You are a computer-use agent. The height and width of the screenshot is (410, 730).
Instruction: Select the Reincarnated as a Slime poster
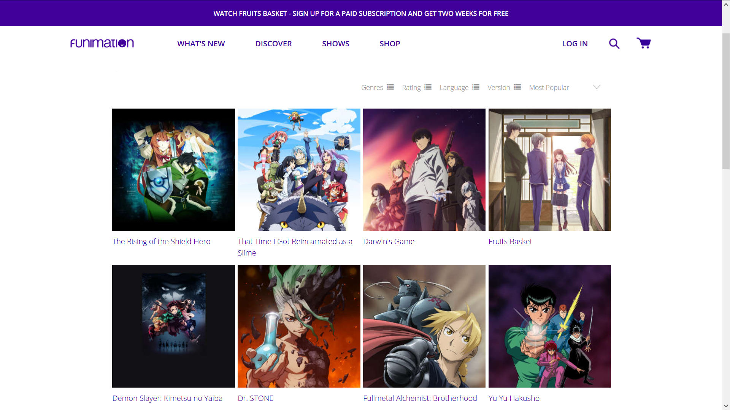coord(299,170)
